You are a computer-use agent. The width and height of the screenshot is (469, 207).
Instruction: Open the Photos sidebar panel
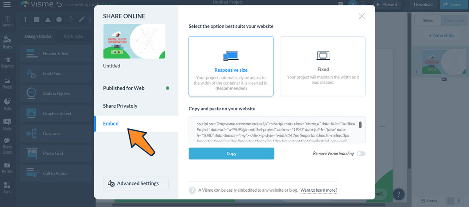pos(7,83)
